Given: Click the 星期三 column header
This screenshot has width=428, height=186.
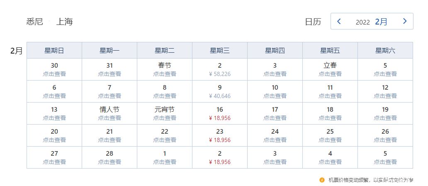Looking at the screenshot, I should point(220,50).
